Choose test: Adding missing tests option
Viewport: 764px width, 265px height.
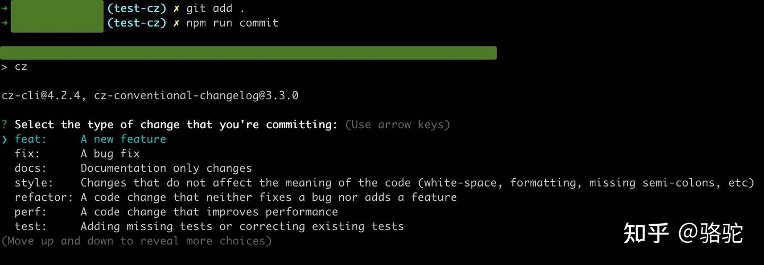[x=209, y=226]
